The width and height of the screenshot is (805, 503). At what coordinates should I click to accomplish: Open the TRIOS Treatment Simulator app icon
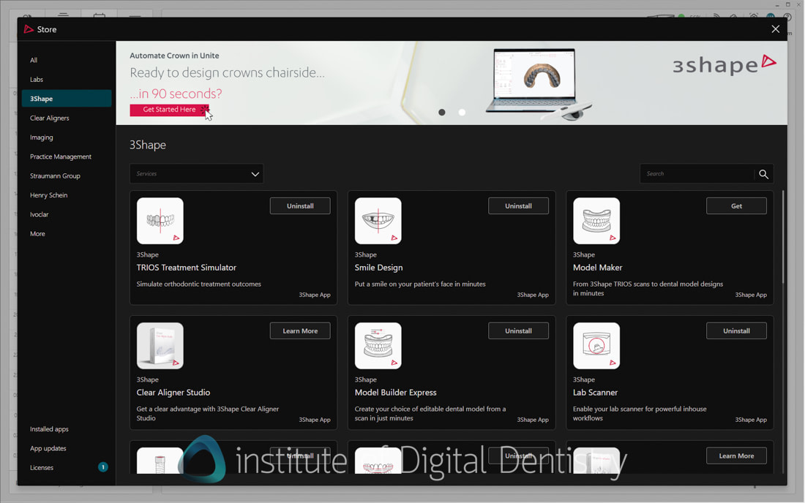click(x=160, y=220)
